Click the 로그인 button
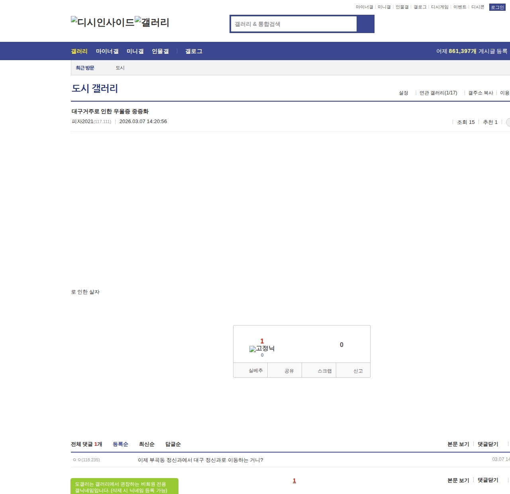Screen dimensions: 510x494 click(497, 7)
